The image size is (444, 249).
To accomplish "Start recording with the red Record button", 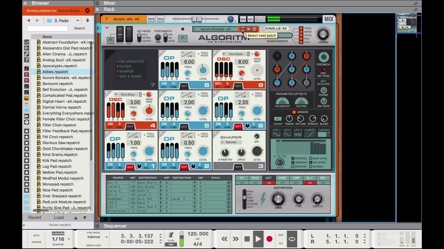I will click(x=269, y=239).
